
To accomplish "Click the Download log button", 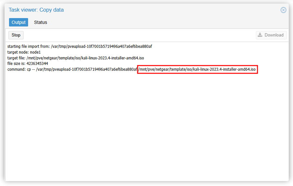I will (271, 35).
